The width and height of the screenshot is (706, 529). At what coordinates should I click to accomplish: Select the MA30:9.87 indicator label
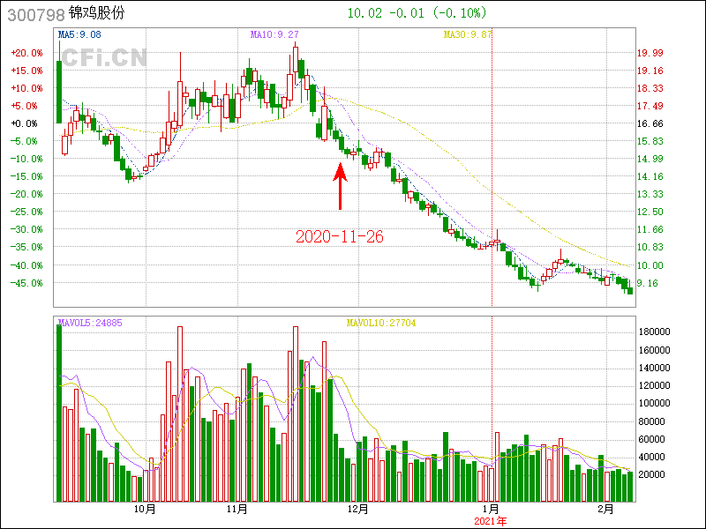tap(469, 34)
